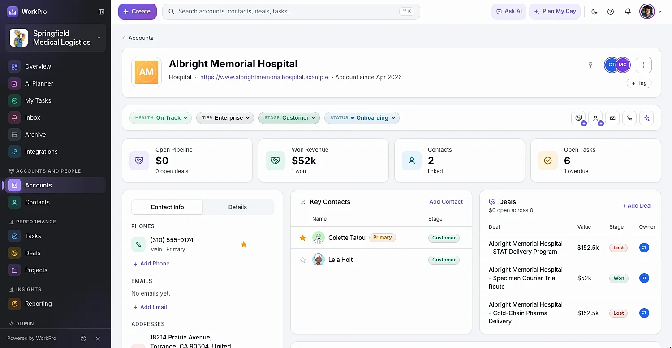Click the phone call quick action icon
The height and width of the screenshot is (348, 672).
tap(629, 118)
